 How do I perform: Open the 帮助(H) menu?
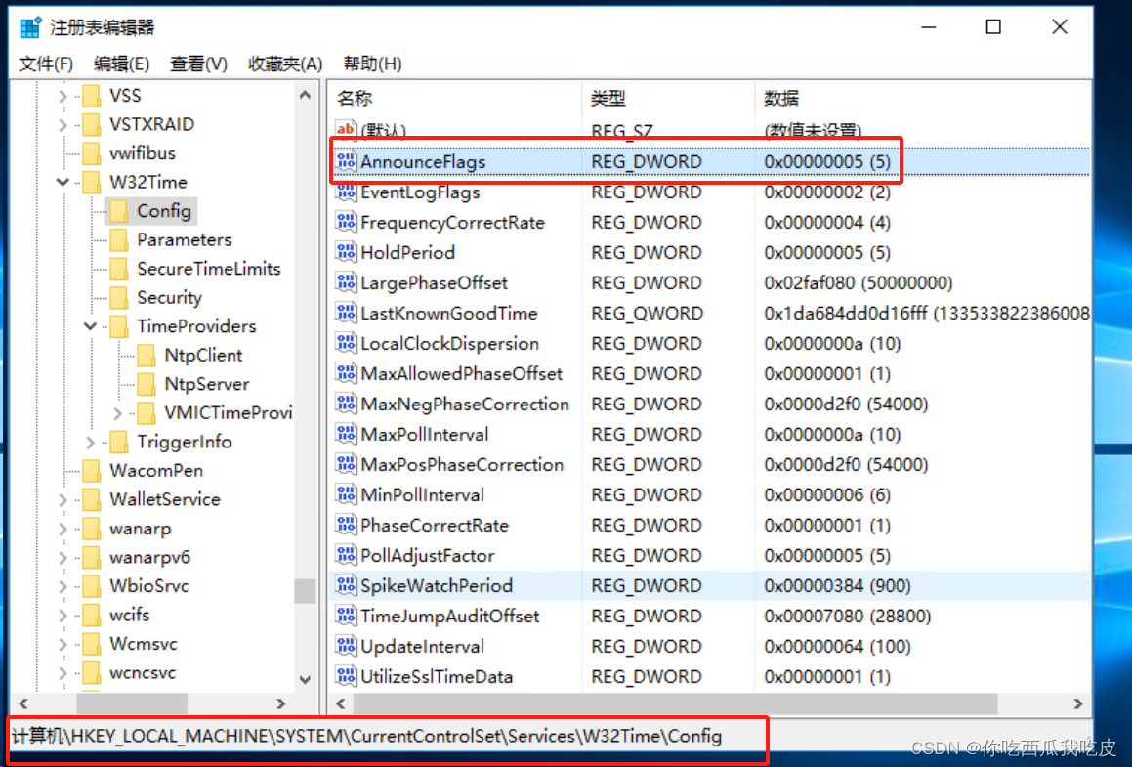(x=367, y=64)
